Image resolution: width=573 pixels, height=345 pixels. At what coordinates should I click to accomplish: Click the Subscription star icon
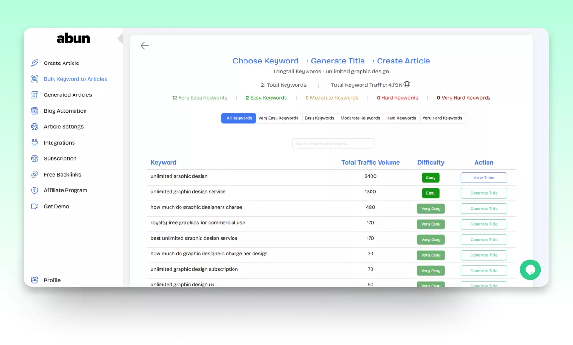pyautogui.click(x=34, y=158)
